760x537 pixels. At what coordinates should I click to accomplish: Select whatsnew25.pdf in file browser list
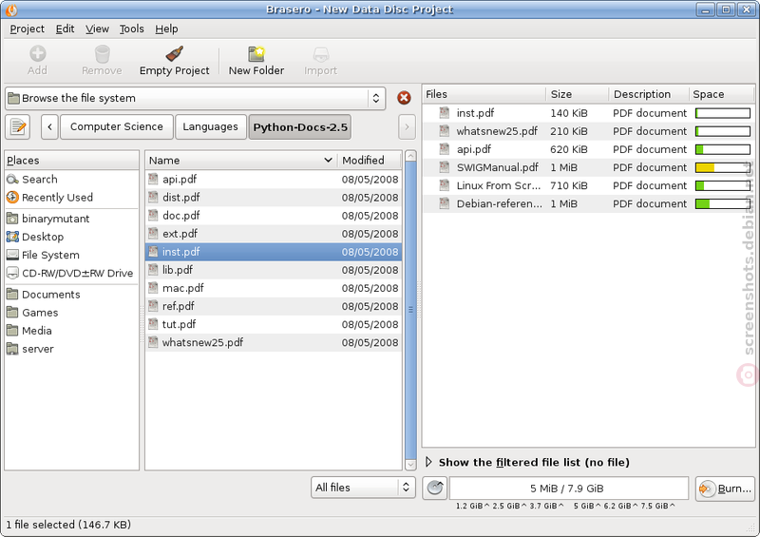pyautogui.click(x=274, y=342)
